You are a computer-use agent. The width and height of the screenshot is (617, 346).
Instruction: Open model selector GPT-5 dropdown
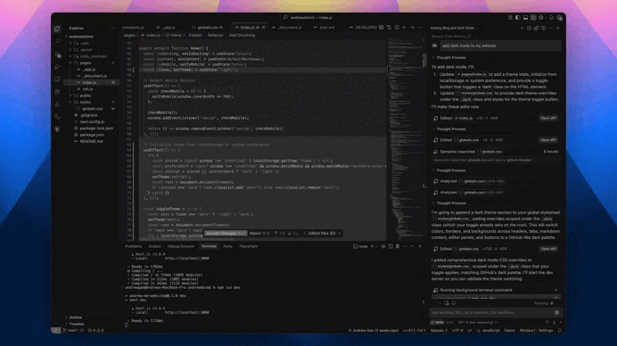478,323
